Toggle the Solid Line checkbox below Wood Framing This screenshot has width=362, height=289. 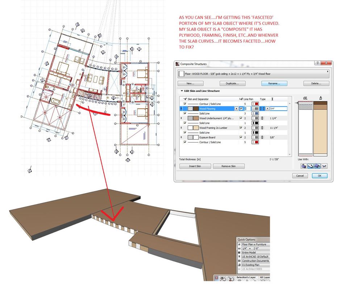point(185,132)
